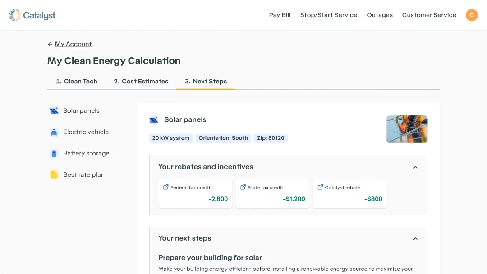This screenshot has width=487, height=274.
Task: Open Customer Service page
Action: (x=429, y=15)
